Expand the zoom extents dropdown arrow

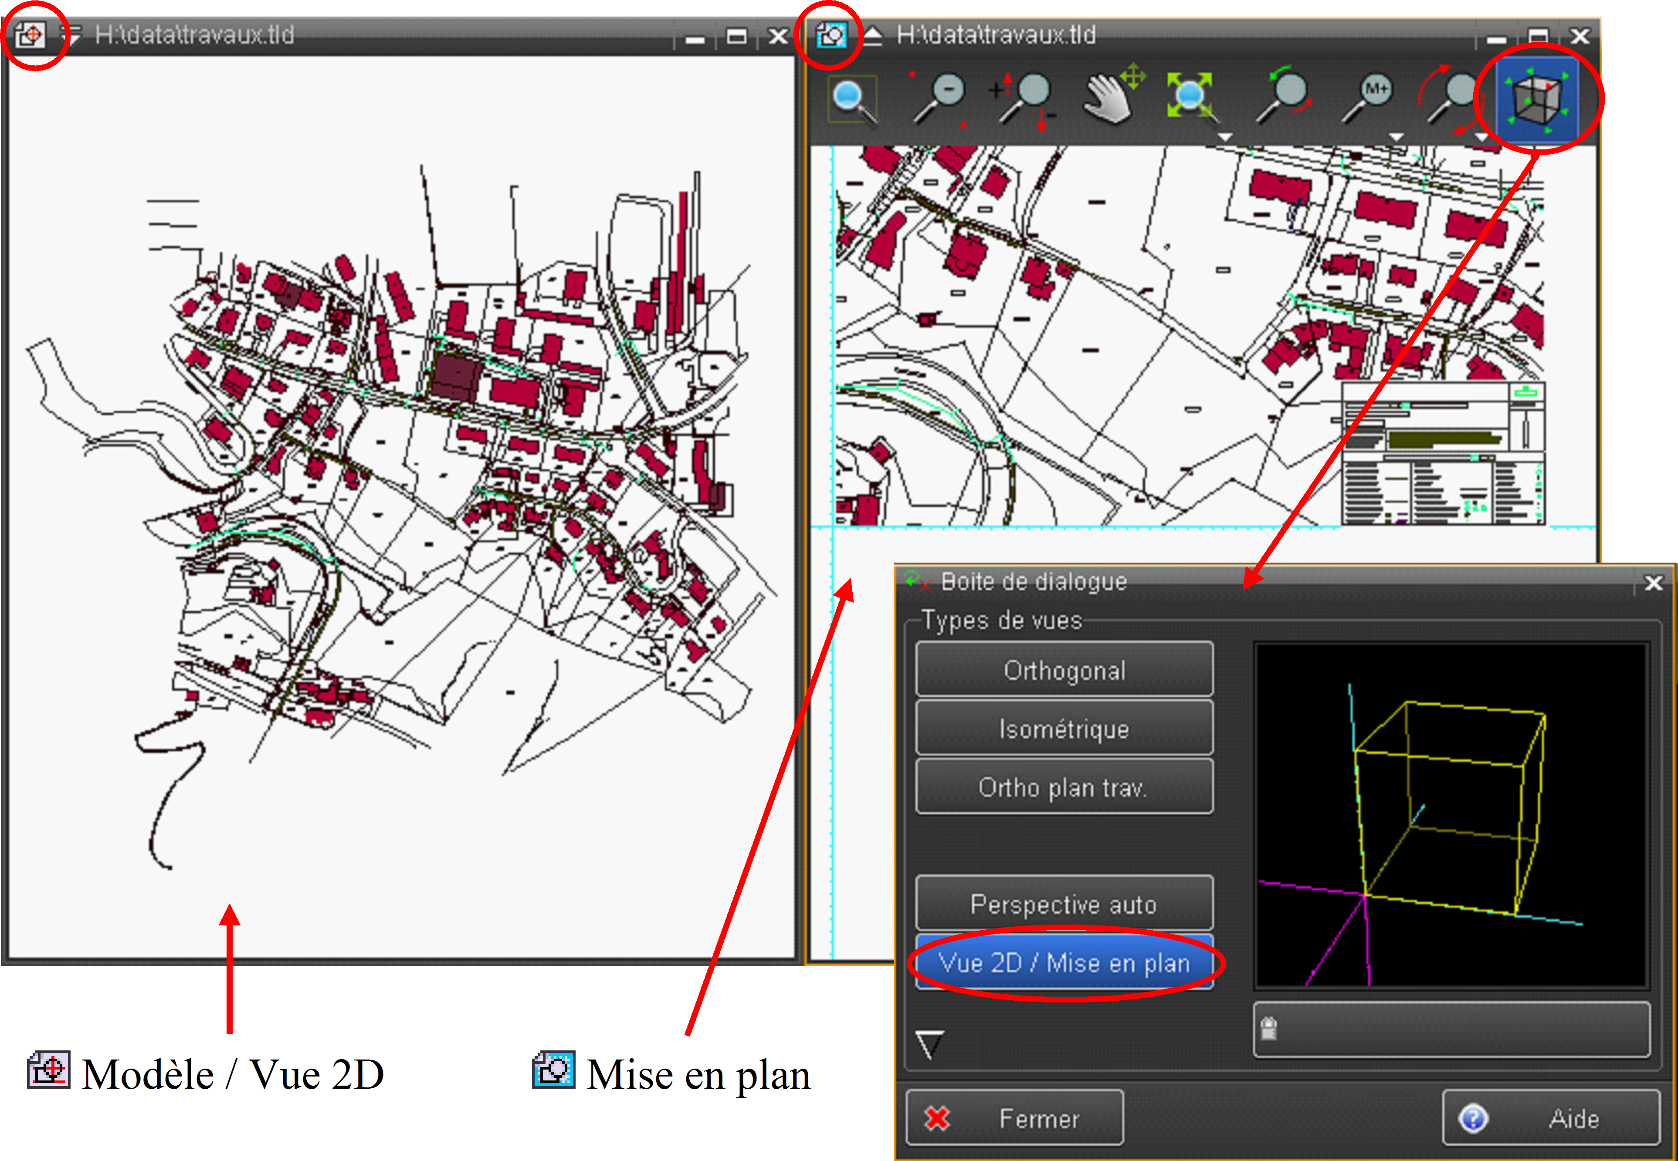tap(1225, 137)
